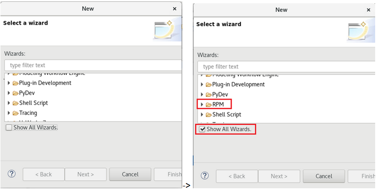
Task: Select PyDev folder icon in right dialog
Action: 209,94
